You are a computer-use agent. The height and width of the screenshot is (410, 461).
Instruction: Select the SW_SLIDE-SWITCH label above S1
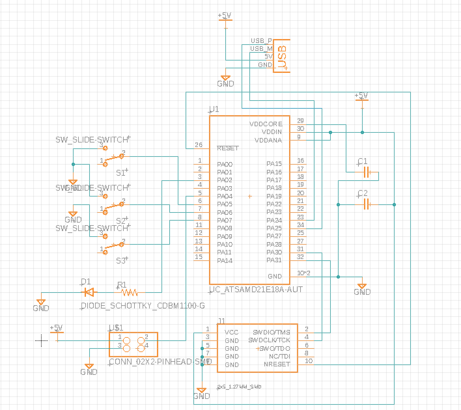tap(92, 140)
